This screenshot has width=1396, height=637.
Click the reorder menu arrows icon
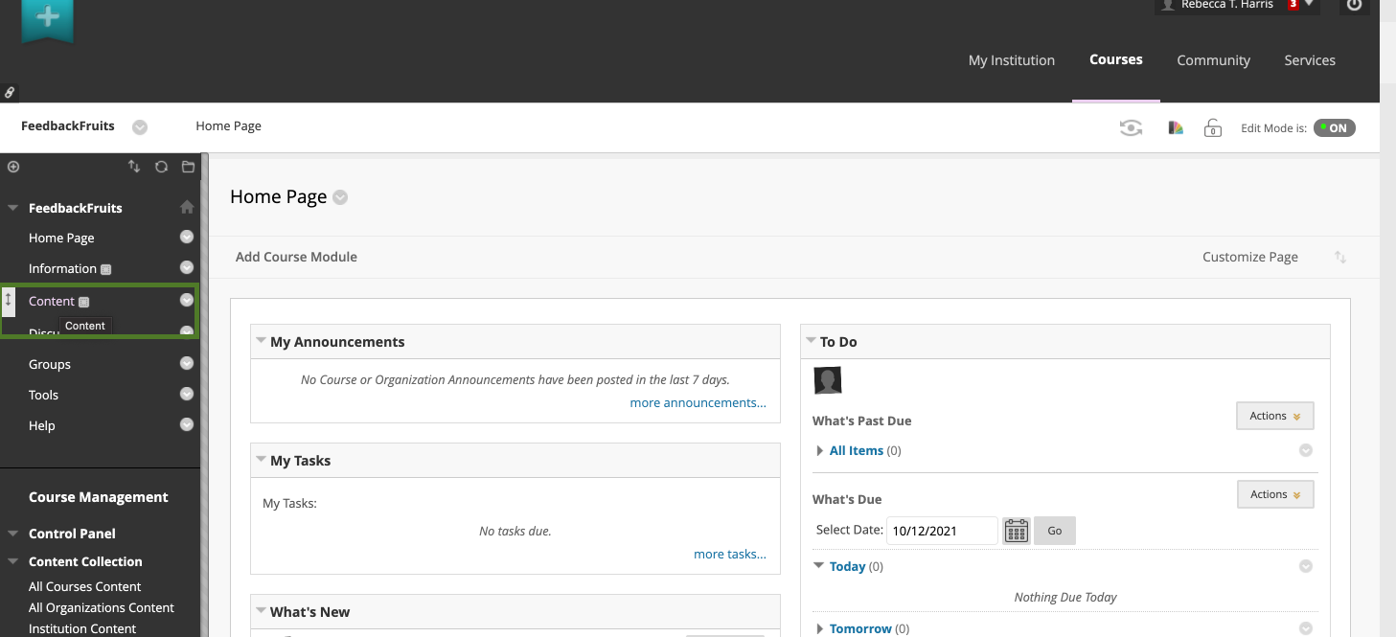pos(134,167)
